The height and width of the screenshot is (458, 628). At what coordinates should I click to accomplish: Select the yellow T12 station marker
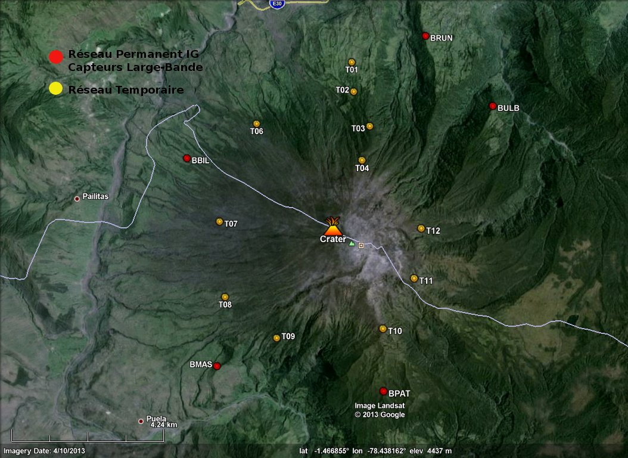(x=421, y=228)
